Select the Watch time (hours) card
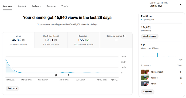 (51, 40)
